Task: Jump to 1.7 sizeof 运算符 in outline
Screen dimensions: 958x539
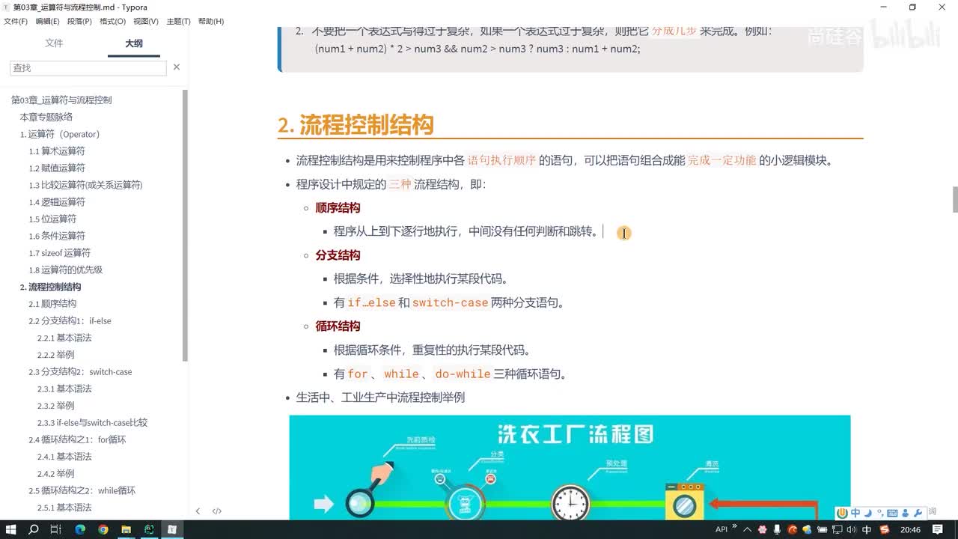Action: pos(60,253)
